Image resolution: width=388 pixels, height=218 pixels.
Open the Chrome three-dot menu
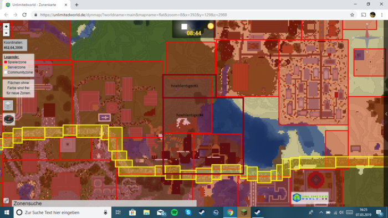pos(382,15)
